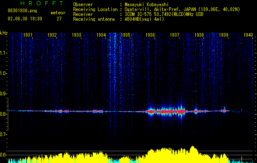Viewport: 257px width, 163px height.
Task: Select observer name Masayuki Kobayashi
Action: tap(147, 4)
